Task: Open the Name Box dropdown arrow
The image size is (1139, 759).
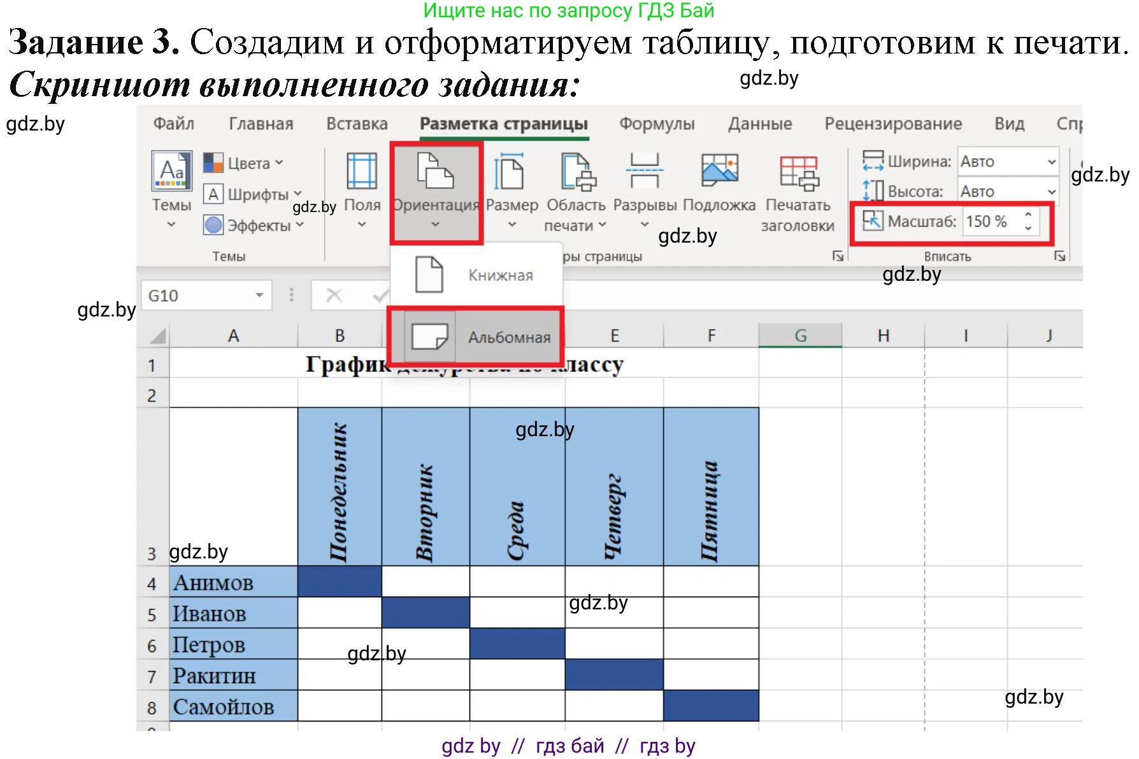Action: click(x=259, y=295)
